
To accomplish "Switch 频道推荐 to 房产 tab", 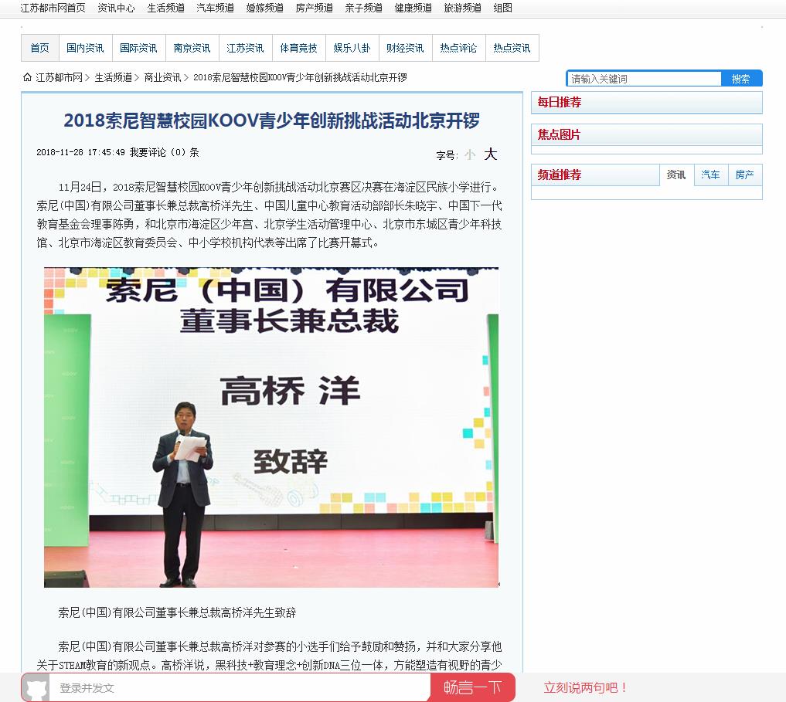I will pyautogui.click(x=745, y=175).
